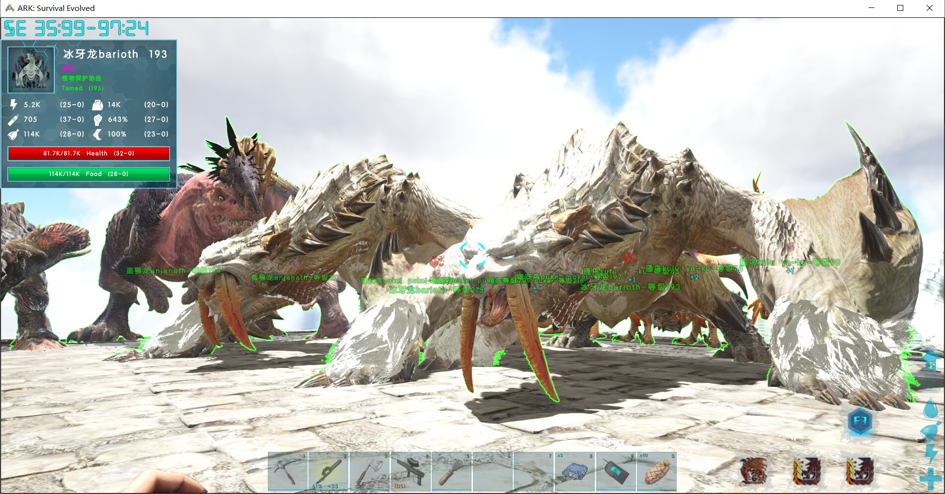Click the food meat stat icon
This screenshot has width=945, height=494.
pyautogui.click(x=13, y=134)
